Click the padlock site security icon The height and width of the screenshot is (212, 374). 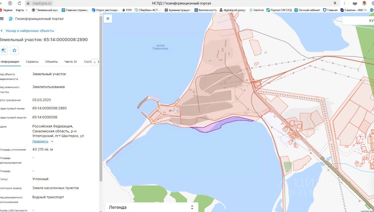(28, 3)
